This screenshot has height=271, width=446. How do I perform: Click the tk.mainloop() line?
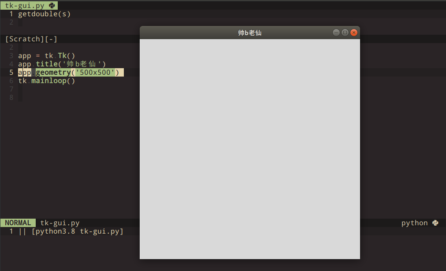pos(47,81)
